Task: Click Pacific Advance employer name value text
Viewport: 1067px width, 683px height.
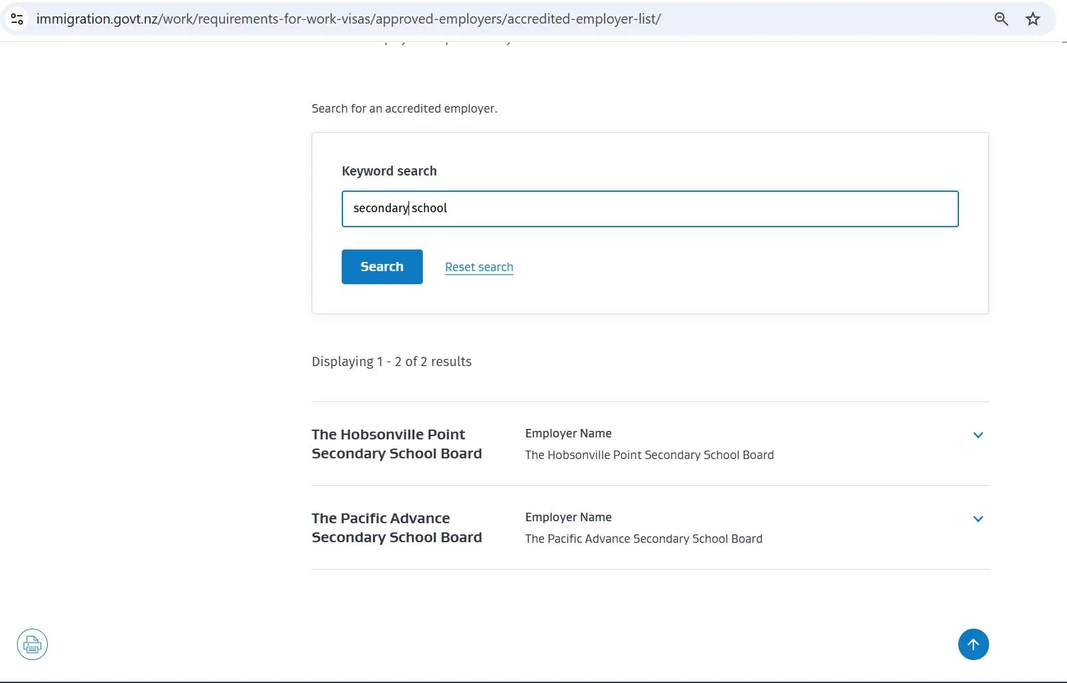Action: coord(643,539)
